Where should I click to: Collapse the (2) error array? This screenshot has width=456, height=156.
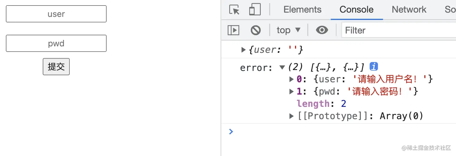282,67
